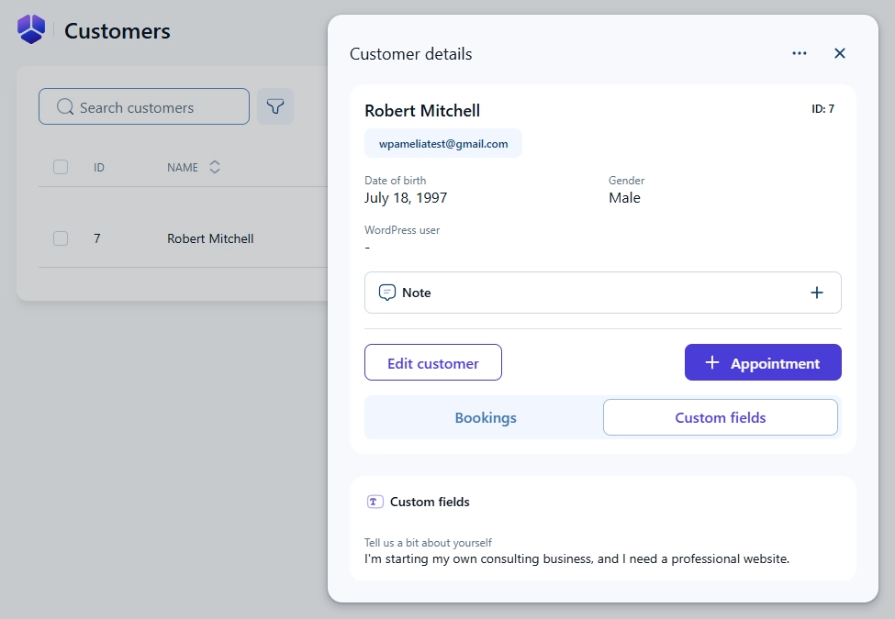Add a note with the plus icon
The height and width of the screenshot is (619, 895).
(816, 293)
